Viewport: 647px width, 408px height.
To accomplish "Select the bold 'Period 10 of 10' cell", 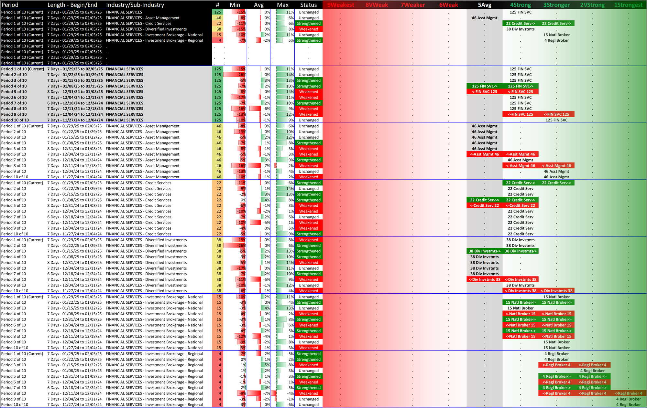I will (15, 120).
